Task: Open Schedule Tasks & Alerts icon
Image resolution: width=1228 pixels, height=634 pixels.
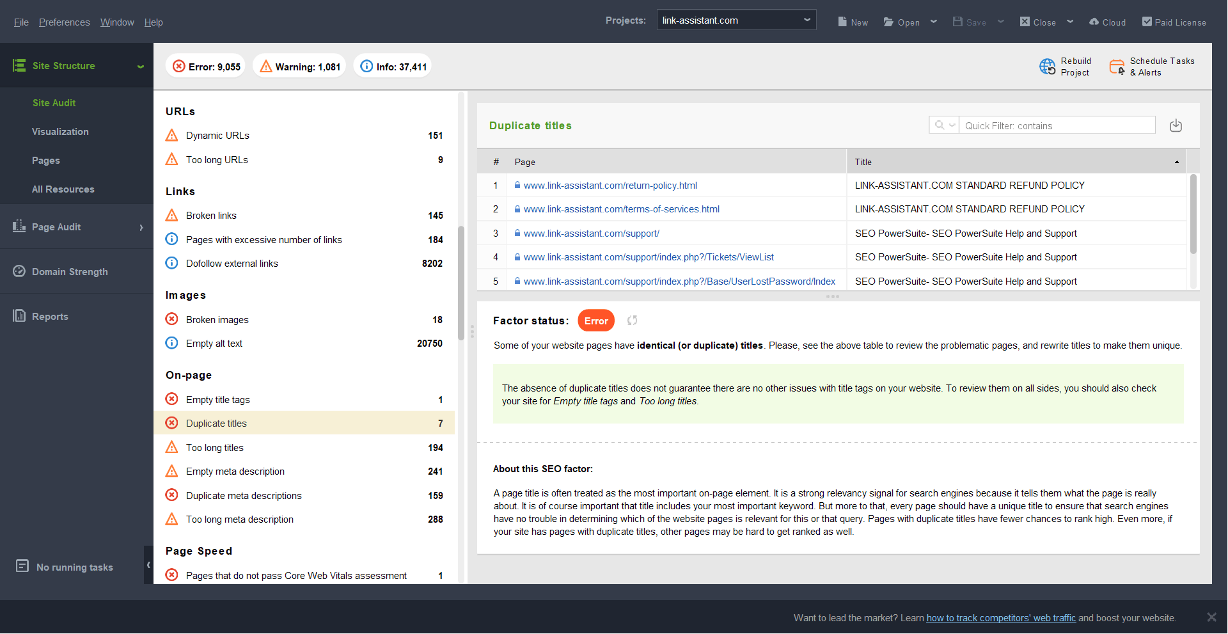Action: pos(1117,67)
